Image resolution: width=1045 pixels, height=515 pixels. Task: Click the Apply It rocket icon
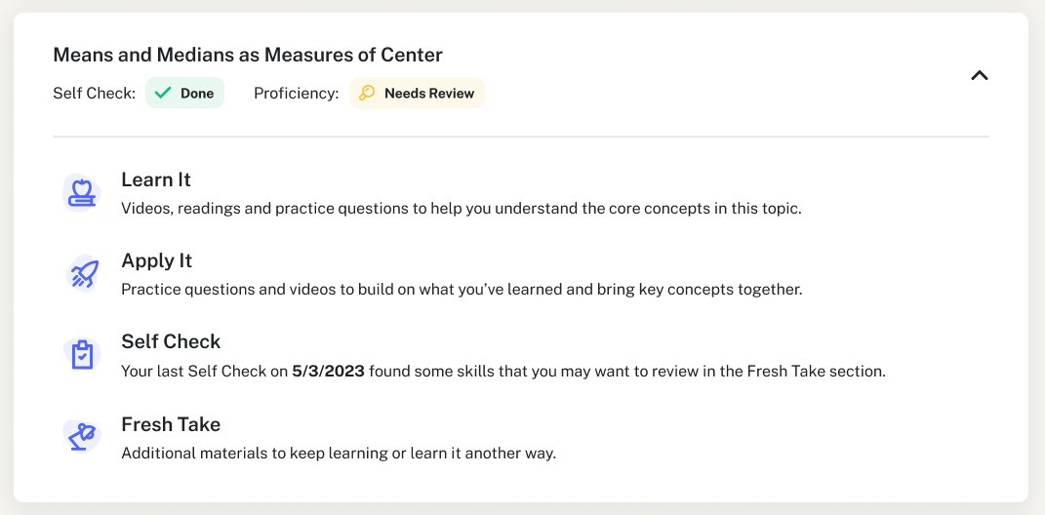coord(81,274)
